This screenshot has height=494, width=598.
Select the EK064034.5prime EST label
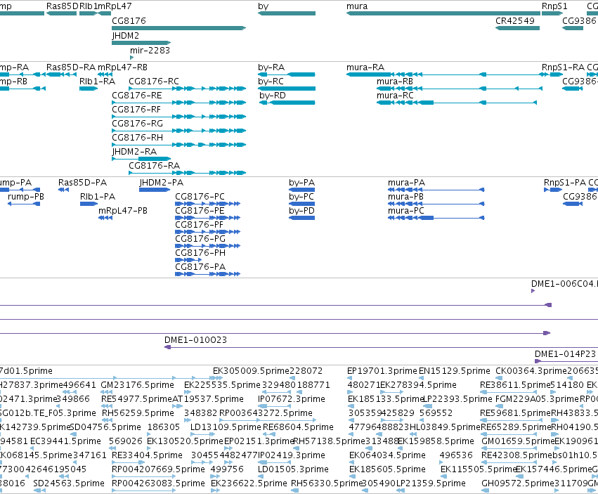(x=387, y=455)
